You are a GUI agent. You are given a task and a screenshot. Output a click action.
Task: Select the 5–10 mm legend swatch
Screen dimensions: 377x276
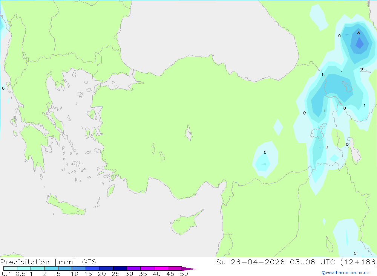point(65,268)
